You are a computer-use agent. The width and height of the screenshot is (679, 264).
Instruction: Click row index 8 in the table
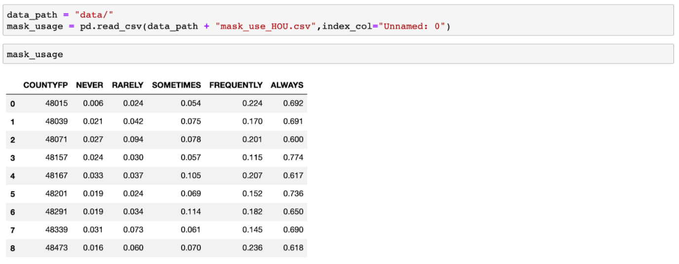point(12,248)
